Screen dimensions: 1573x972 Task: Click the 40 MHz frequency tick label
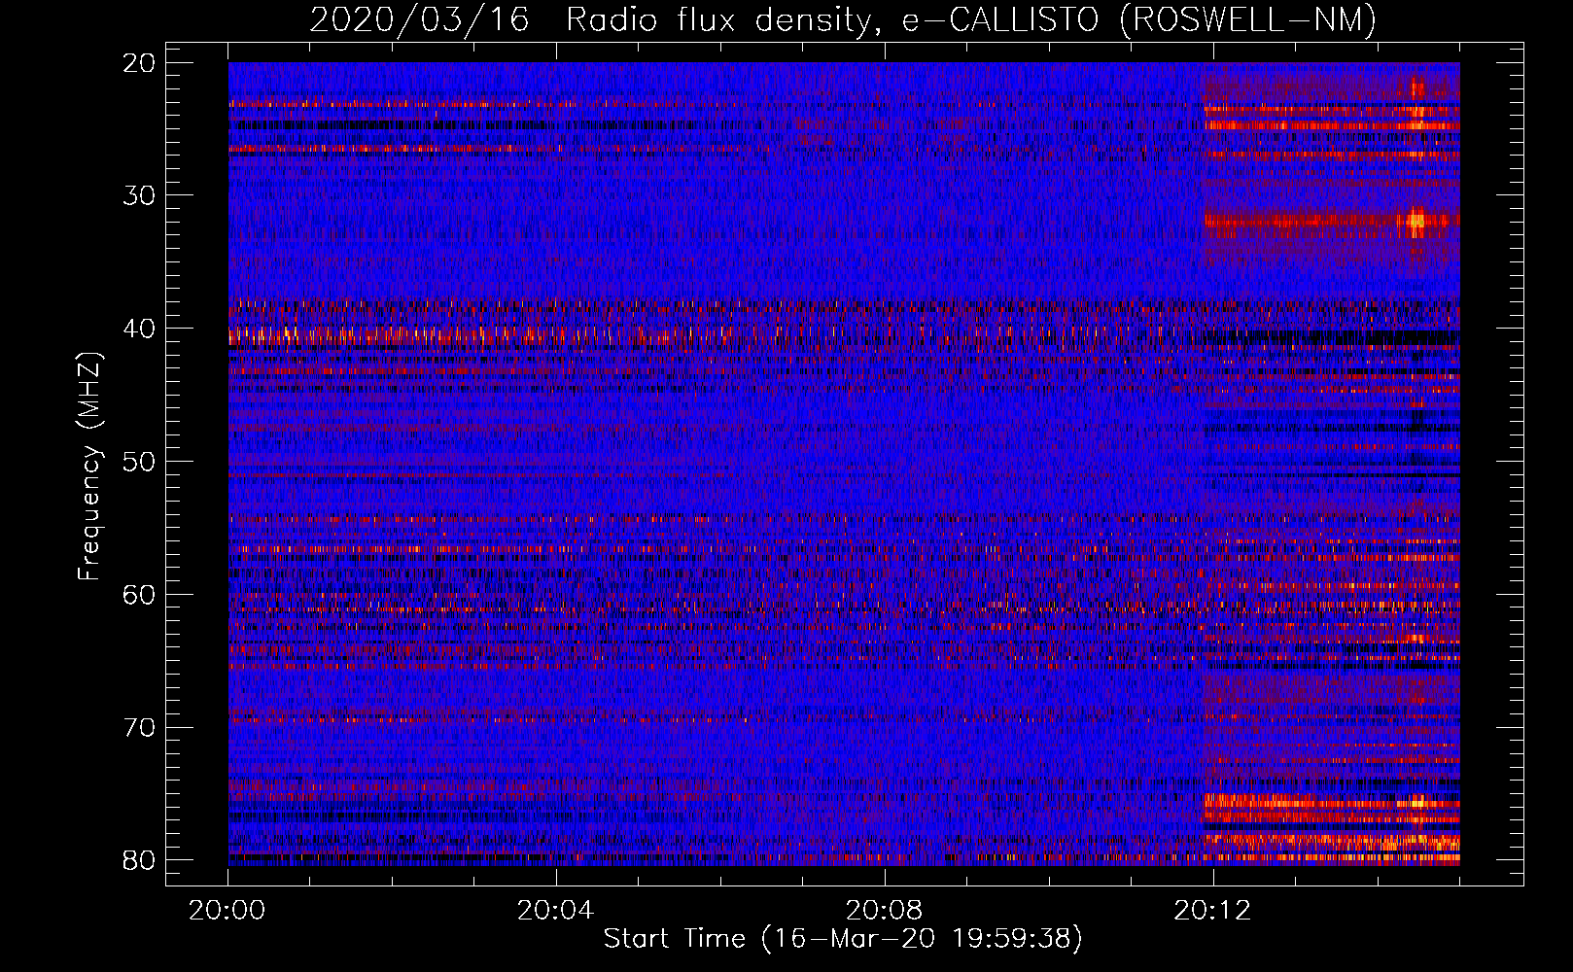click(140, 329)
